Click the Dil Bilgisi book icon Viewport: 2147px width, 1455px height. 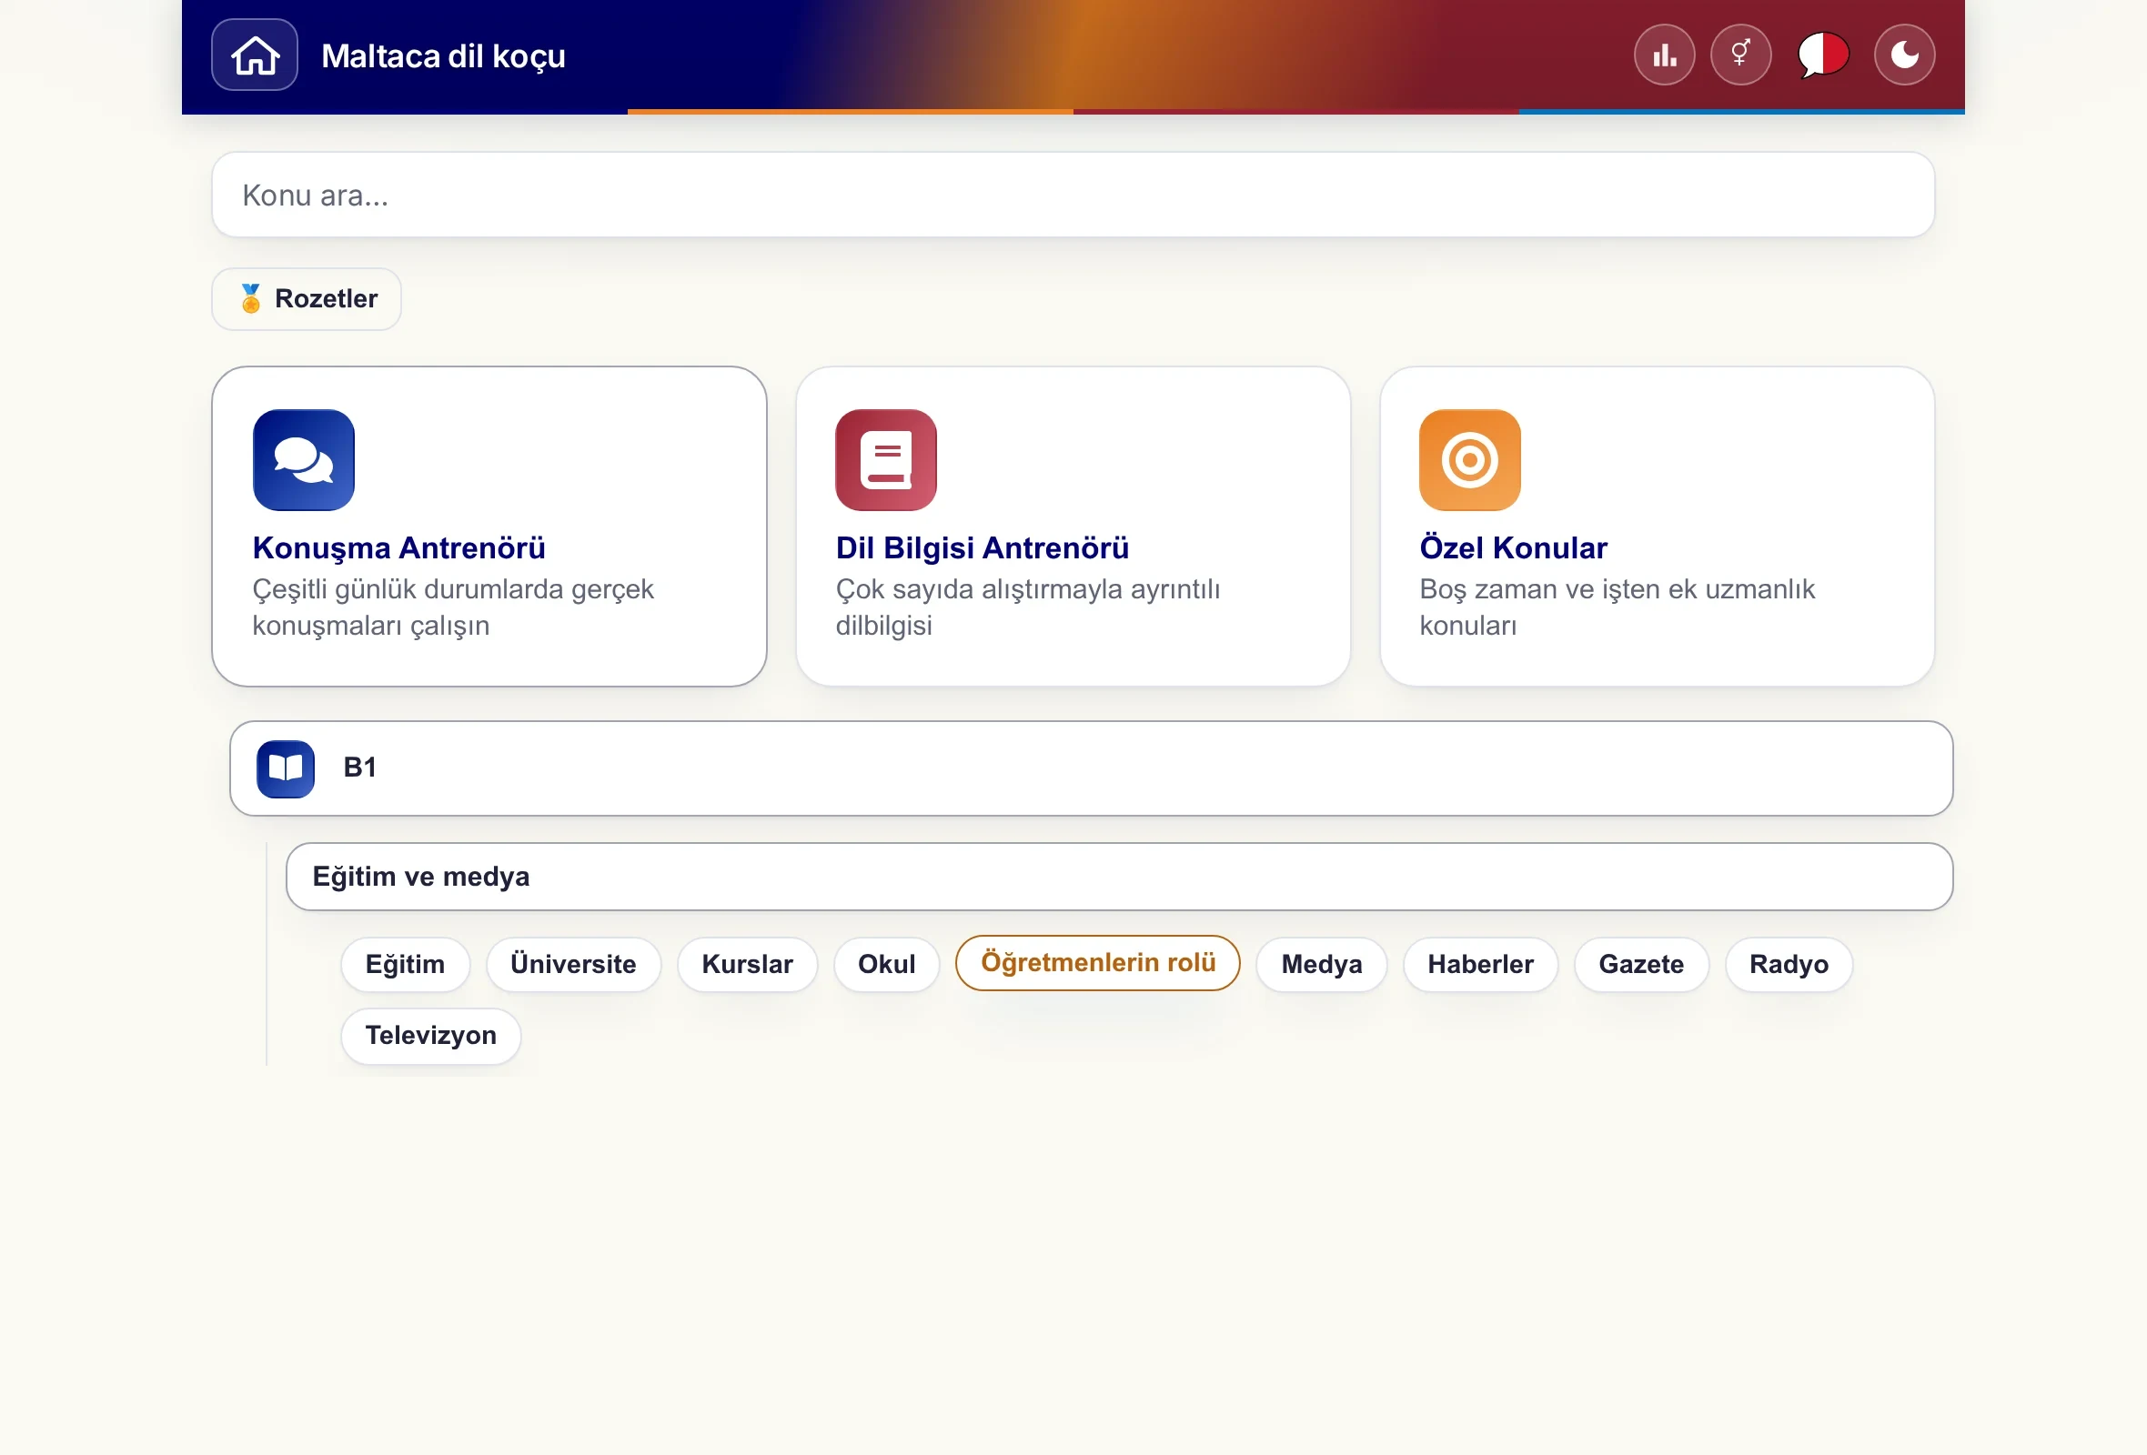(x=886, y=460)
